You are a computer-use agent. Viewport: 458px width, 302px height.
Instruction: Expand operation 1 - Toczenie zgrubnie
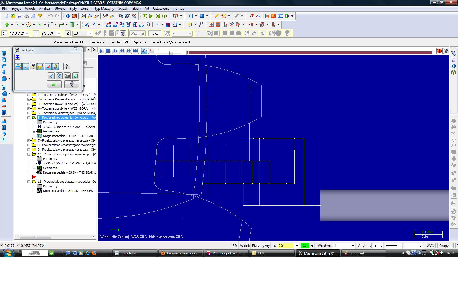click(29, 95)
